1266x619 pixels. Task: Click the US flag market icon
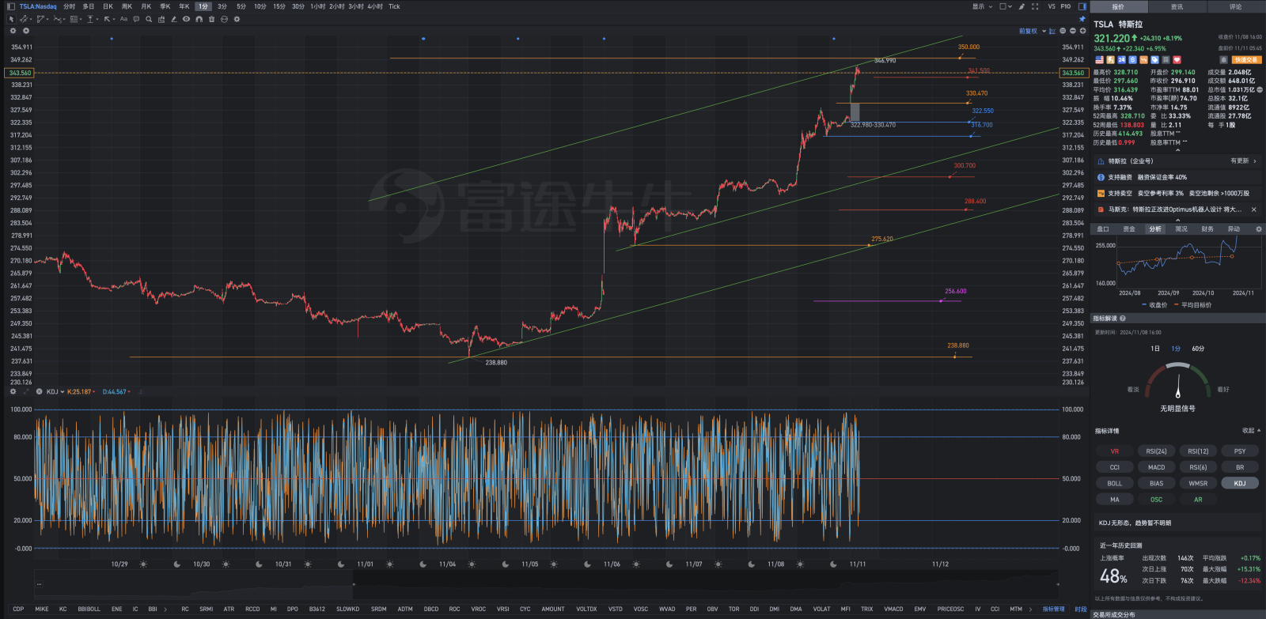(1099, 59)
